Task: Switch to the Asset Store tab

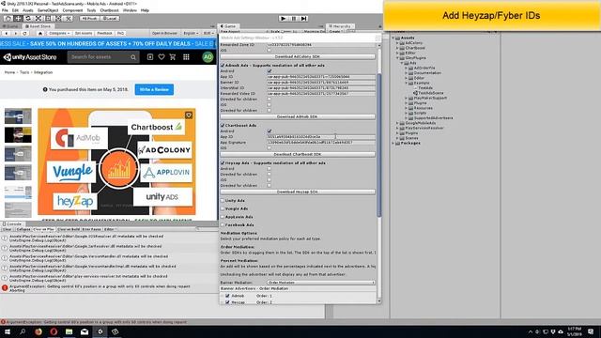Action: (38, 26)
